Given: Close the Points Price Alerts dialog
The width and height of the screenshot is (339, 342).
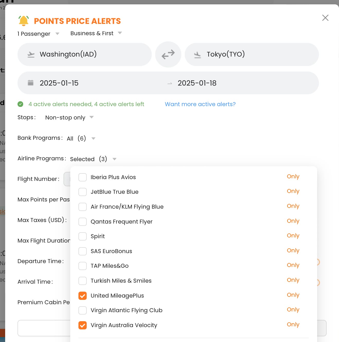Looking at the screenshot, I should point(325,18).
